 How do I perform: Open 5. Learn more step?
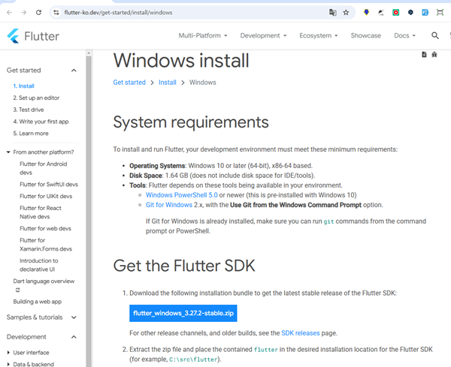point(31,134)
